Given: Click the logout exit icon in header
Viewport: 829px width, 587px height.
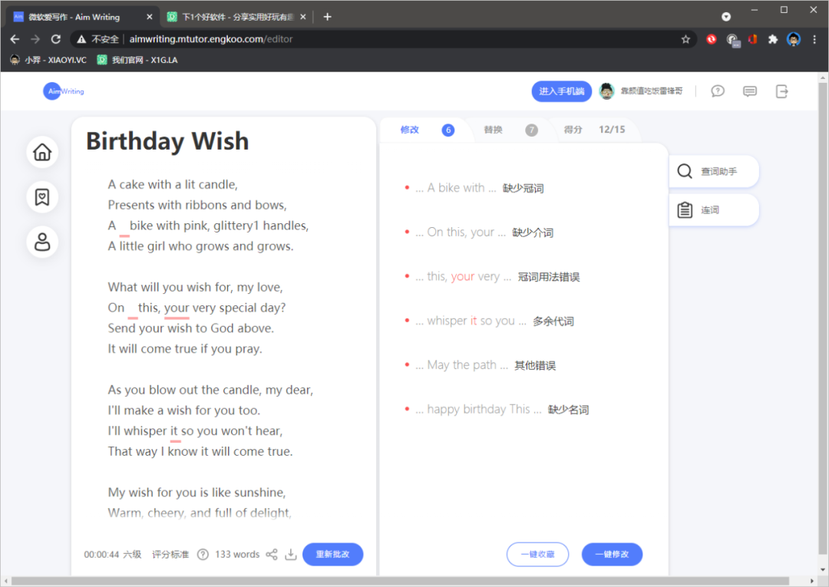Looking at the screenshot, I should coord(782,91).
